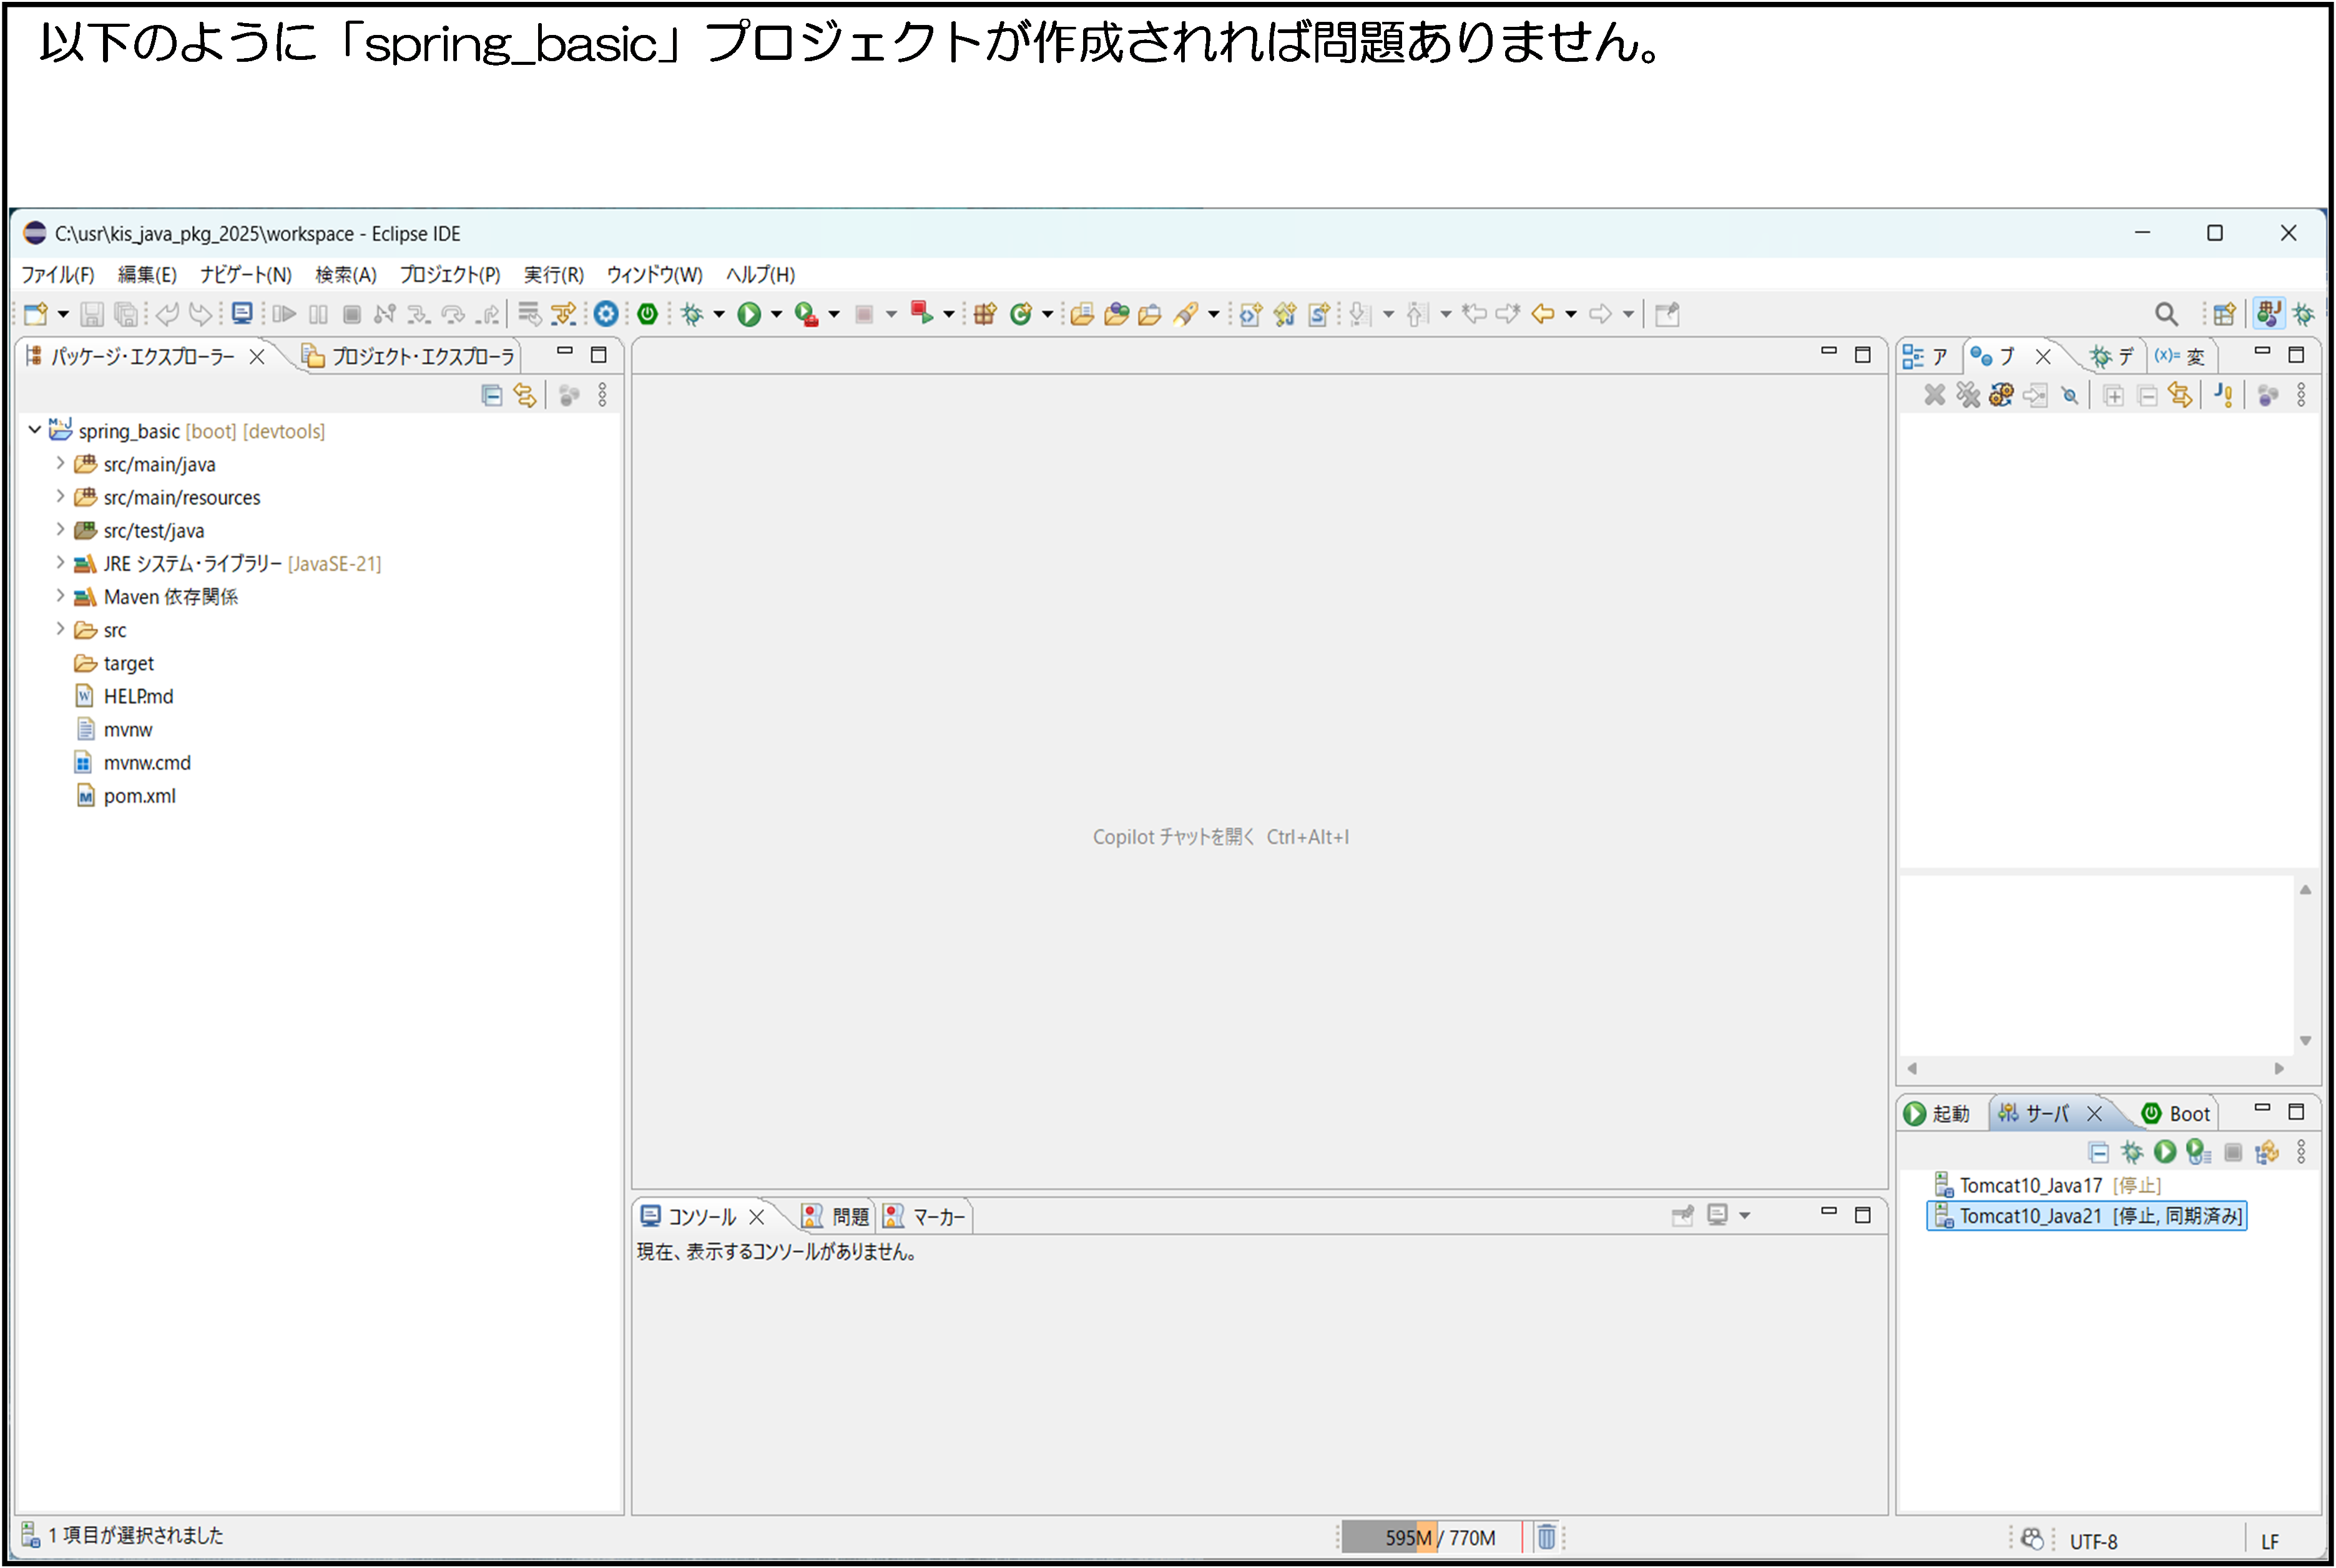The width and height of the screenshot is (2336, 1568).
Task: Select the Tomcat10_Java17 server entry
Action: pos(2030,1185)
